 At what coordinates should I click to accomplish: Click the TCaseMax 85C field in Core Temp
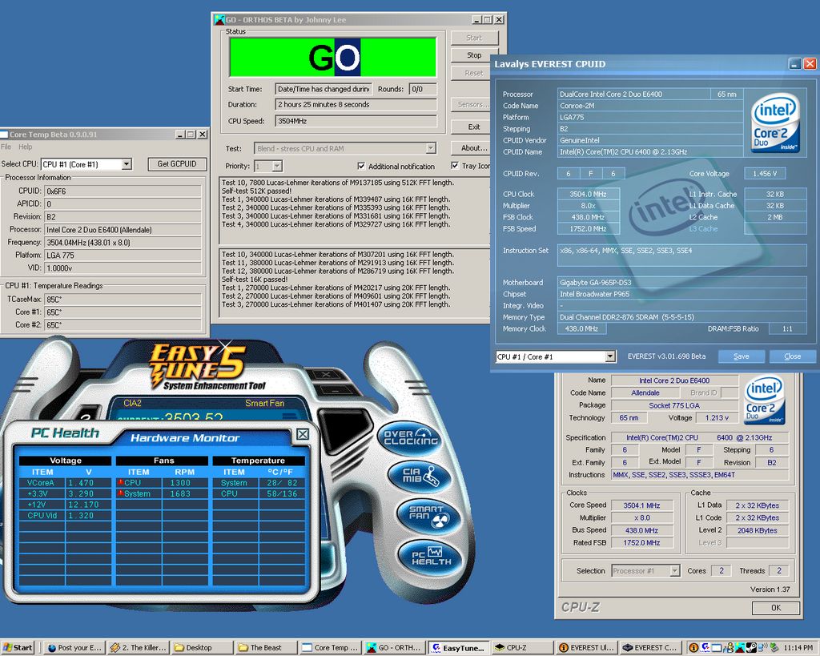pyautogui.click(x=123, y=300)
